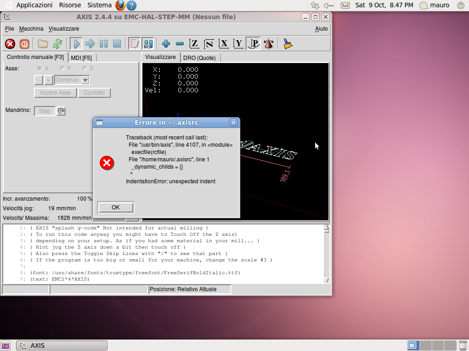This screenshot has width=469, height=351.
Task: Run the next line with step arrow
Action: [x=90, y=44]
